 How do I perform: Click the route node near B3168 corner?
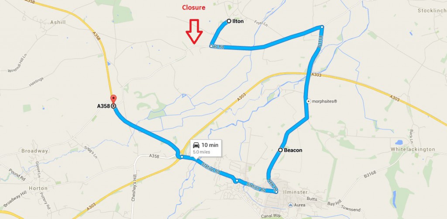pyautogui.click(x=322, y=27)
